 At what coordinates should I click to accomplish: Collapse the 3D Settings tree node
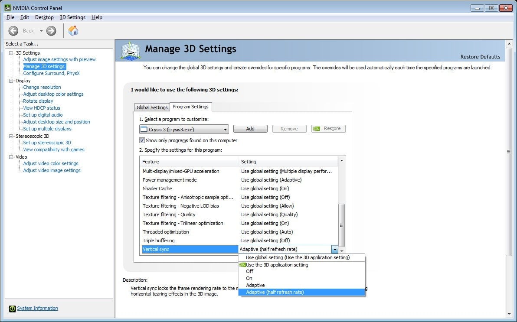pos(11,53)
